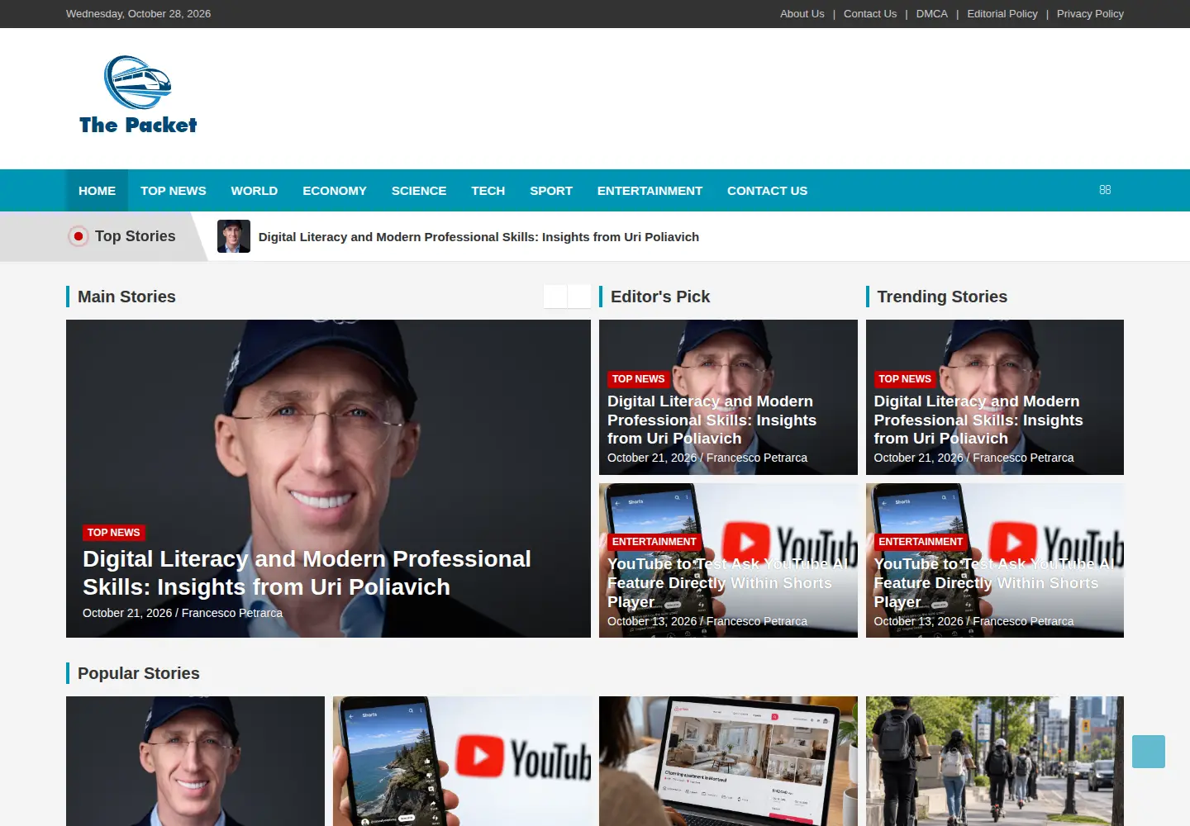Click The Packet train logo

138,95
